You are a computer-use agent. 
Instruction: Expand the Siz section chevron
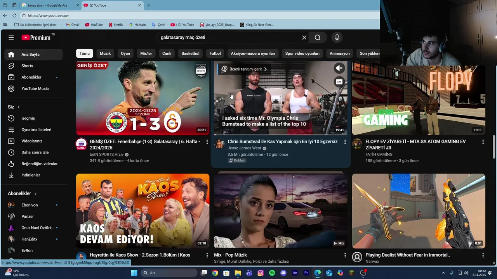tap(18, 107)
